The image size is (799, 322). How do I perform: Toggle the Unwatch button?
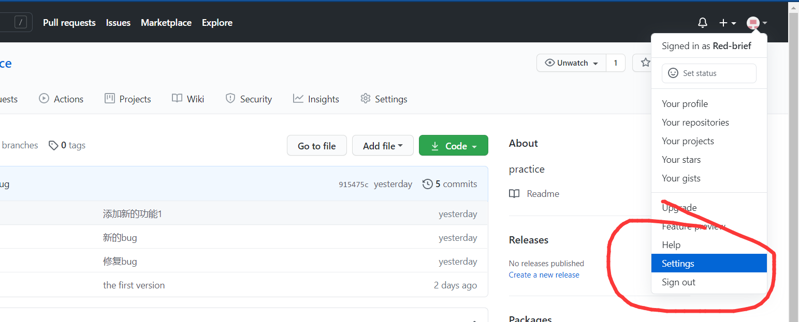point(571,63)
